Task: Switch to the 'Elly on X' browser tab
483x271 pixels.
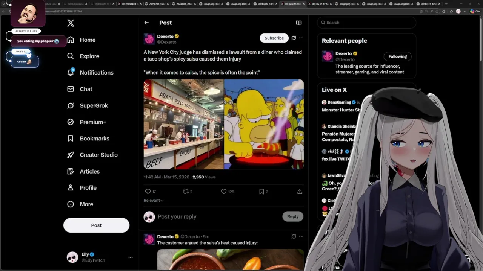Action: (321, 4)
